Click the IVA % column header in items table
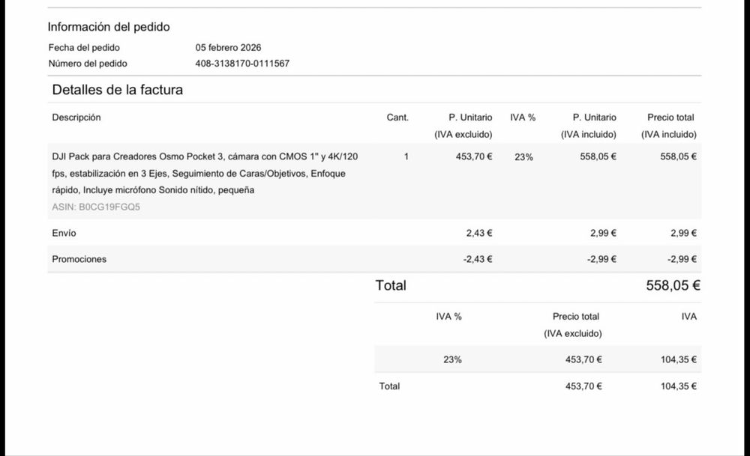The width and height of the screenshot is (750, 456). 523,118
